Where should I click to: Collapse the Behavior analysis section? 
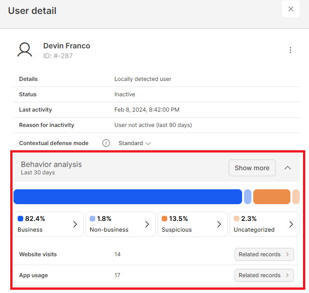[288, 168]
